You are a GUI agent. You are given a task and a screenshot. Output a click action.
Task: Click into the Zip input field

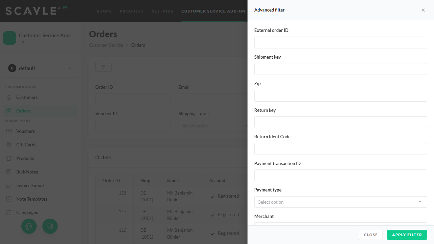click(340, 96)
